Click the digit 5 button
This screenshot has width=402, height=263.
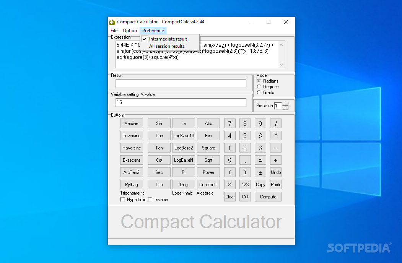[x=245, y=136]
